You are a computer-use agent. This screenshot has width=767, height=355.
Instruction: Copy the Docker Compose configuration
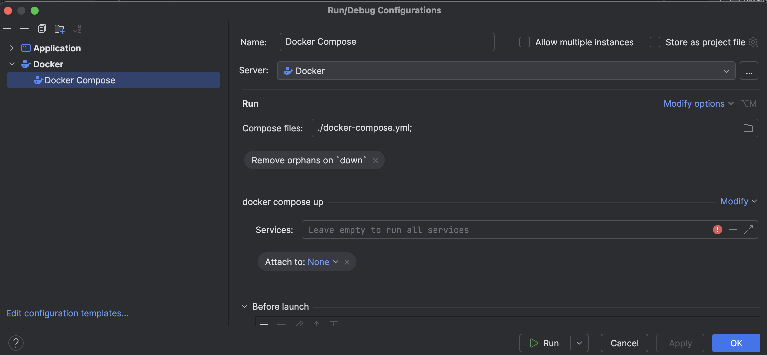click(x=42, y=28)
